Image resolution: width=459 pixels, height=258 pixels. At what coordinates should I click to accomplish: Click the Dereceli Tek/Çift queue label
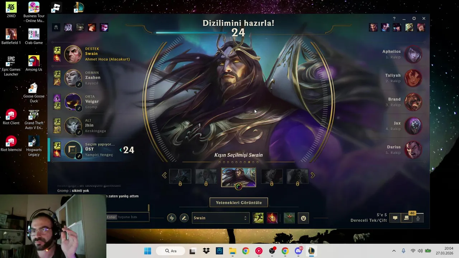[369, 220]
